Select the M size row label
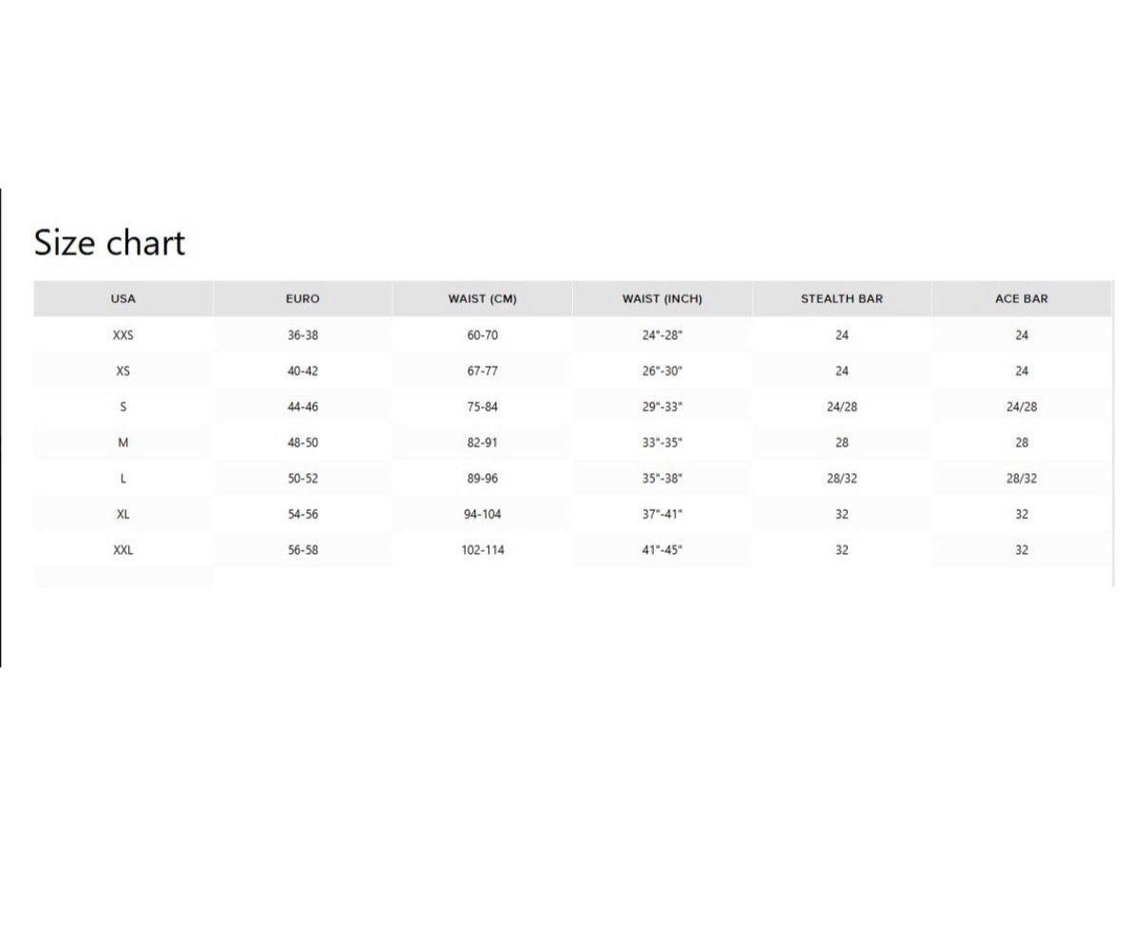Viewport: 1146px width, 930px height. (x=124, y=443)
